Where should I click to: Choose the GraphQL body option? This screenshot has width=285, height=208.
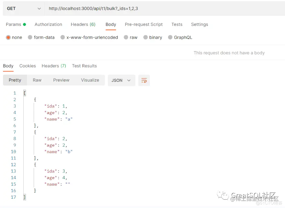tap(170, 37)
